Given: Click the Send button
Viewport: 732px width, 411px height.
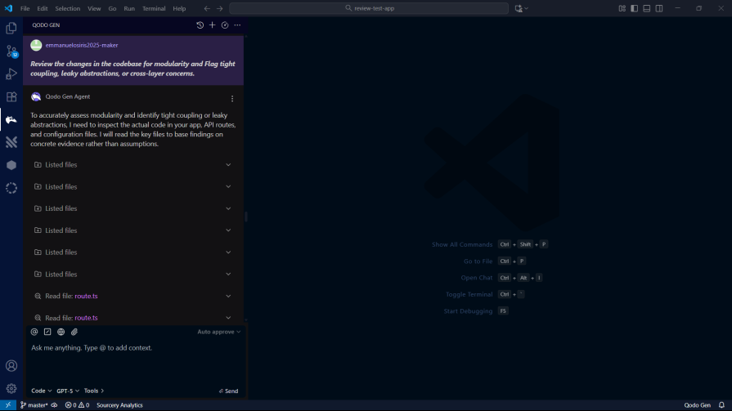Looking at the screenshot, I should 228,391.
